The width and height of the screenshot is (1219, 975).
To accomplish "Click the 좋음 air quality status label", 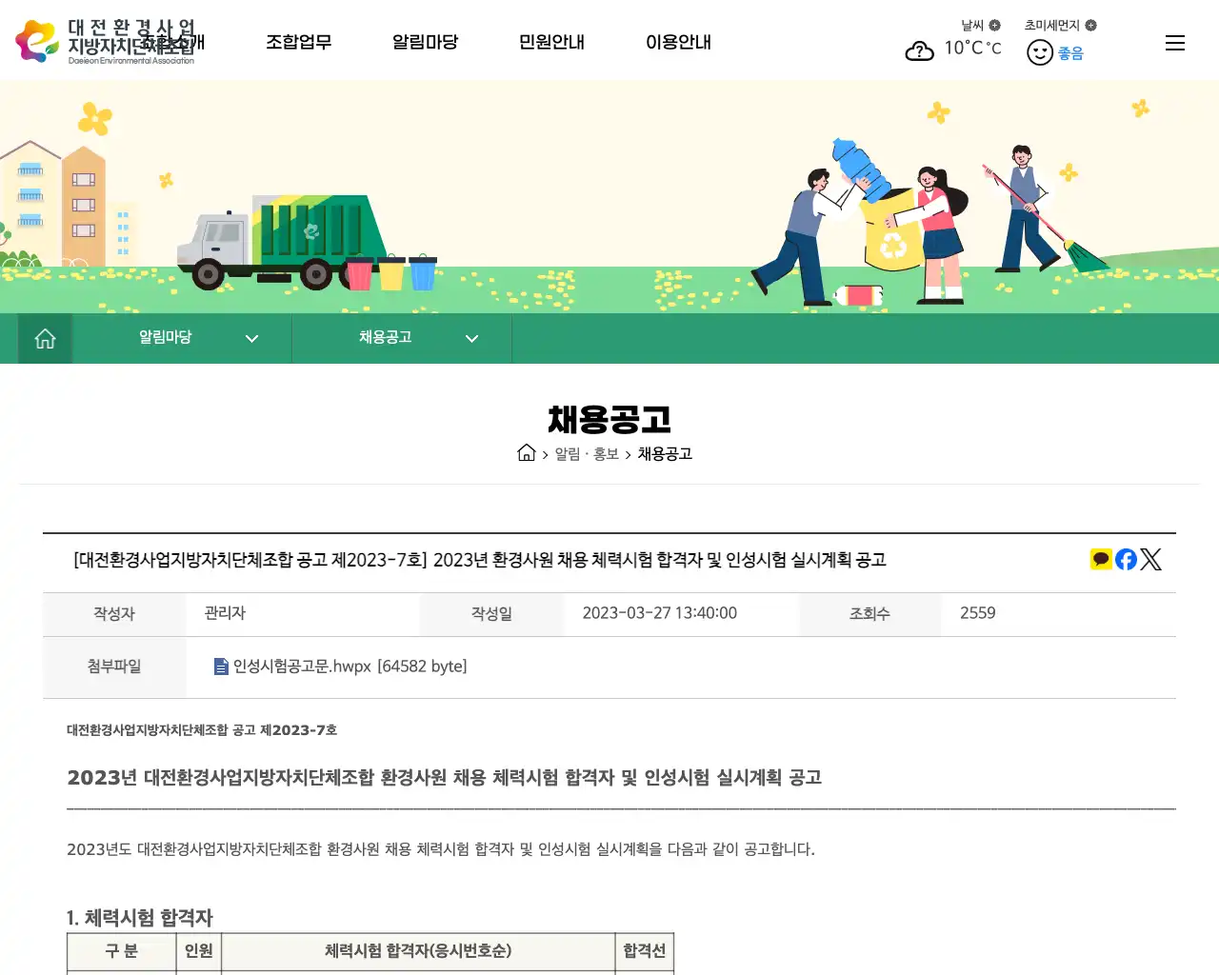I will point(1069,53).
